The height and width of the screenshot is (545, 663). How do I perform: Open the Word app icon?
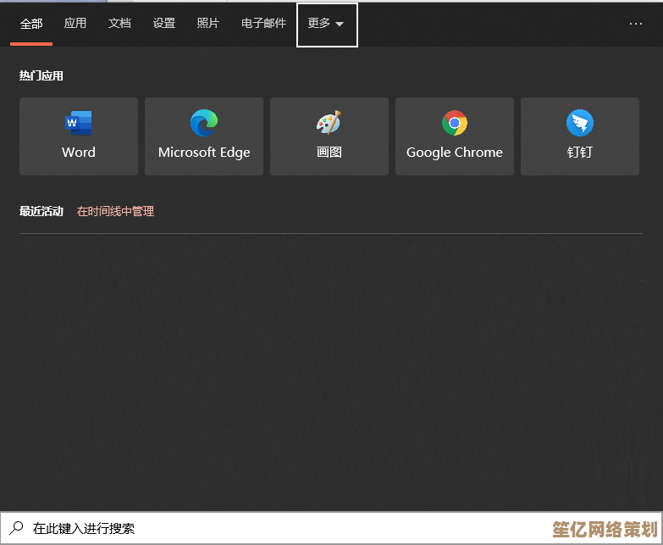(x=79, y=124)
